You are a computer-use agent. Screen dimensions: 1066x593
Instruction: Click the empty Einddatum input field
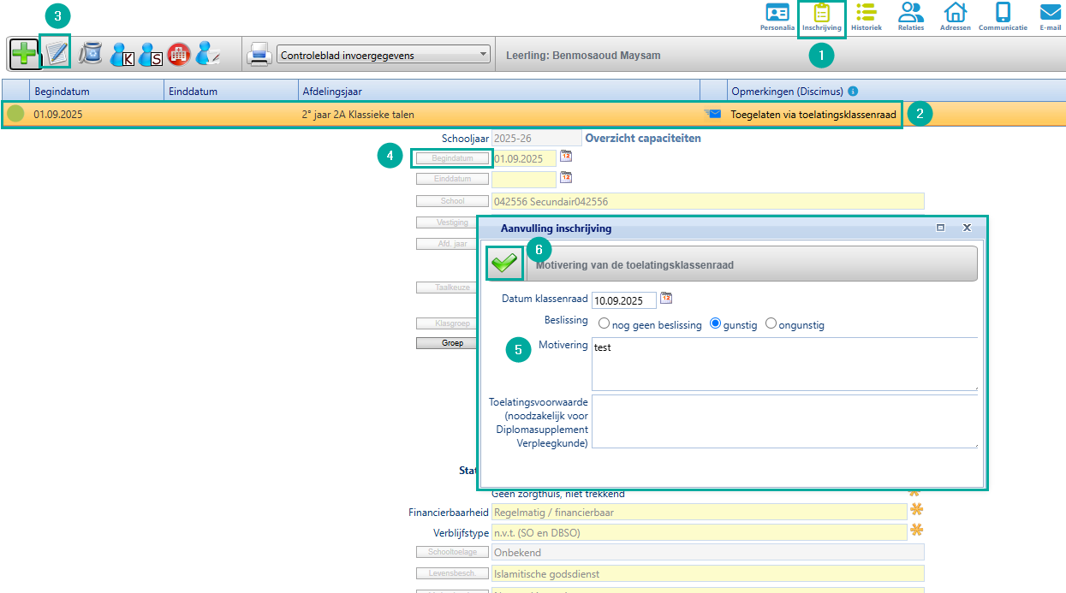tap(524, 180)
